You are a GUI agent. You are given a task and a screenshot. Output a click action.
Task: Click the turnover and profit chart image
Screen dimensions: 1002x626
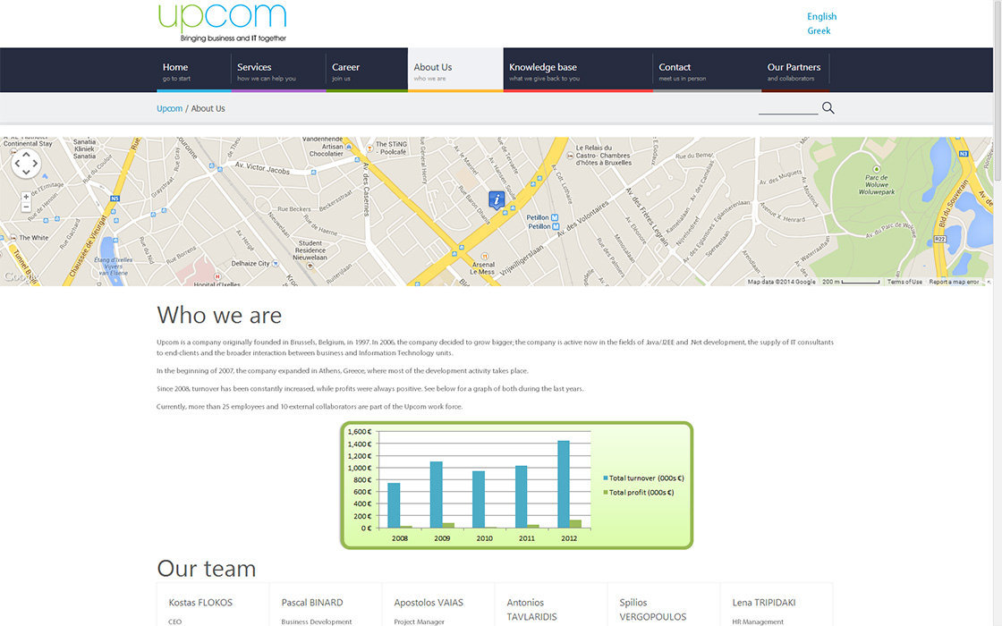(x=516, y=485)
